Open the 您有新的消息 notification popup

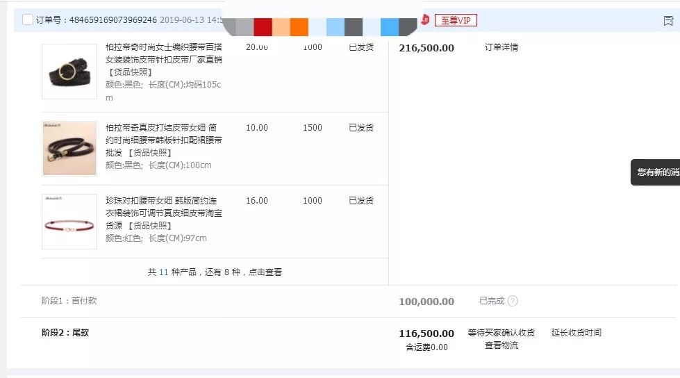pyautogui.click(x=656, y=172)
